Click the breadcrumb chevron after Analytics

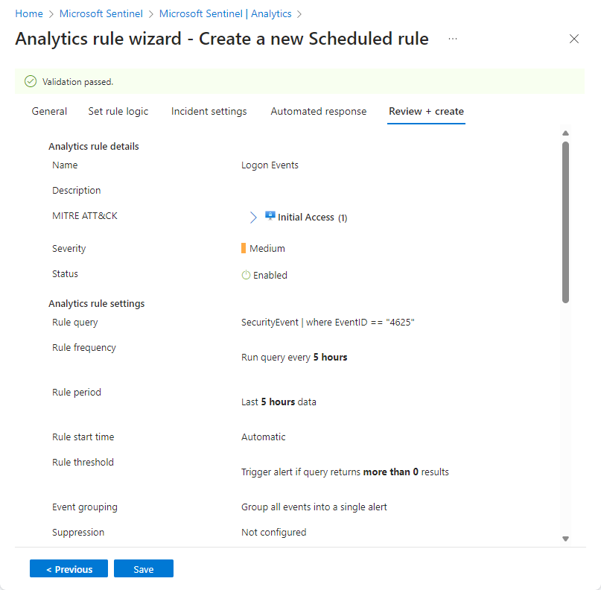coord(299,13)
